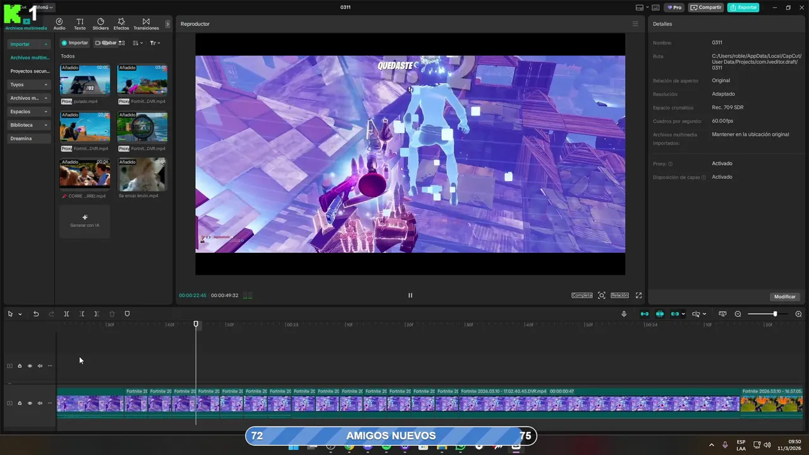Click the preview axis split icon

pyautogui.click(x=696, y=314)
